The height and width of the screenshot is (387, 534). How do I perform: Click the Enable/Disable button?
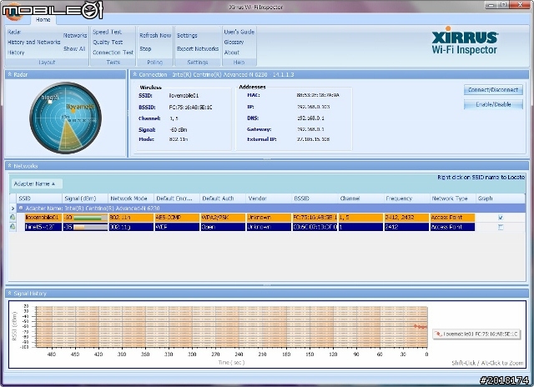(x=493, y=104)
